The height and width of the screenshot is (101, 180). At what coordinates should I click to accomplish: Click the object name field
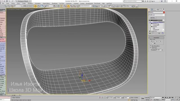click(156, 12)
